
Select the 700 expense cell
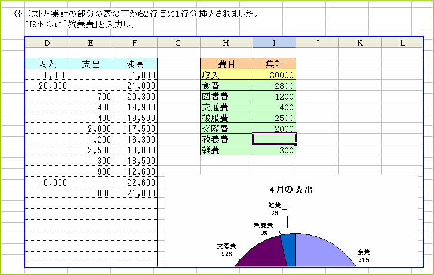click(91, 96)
